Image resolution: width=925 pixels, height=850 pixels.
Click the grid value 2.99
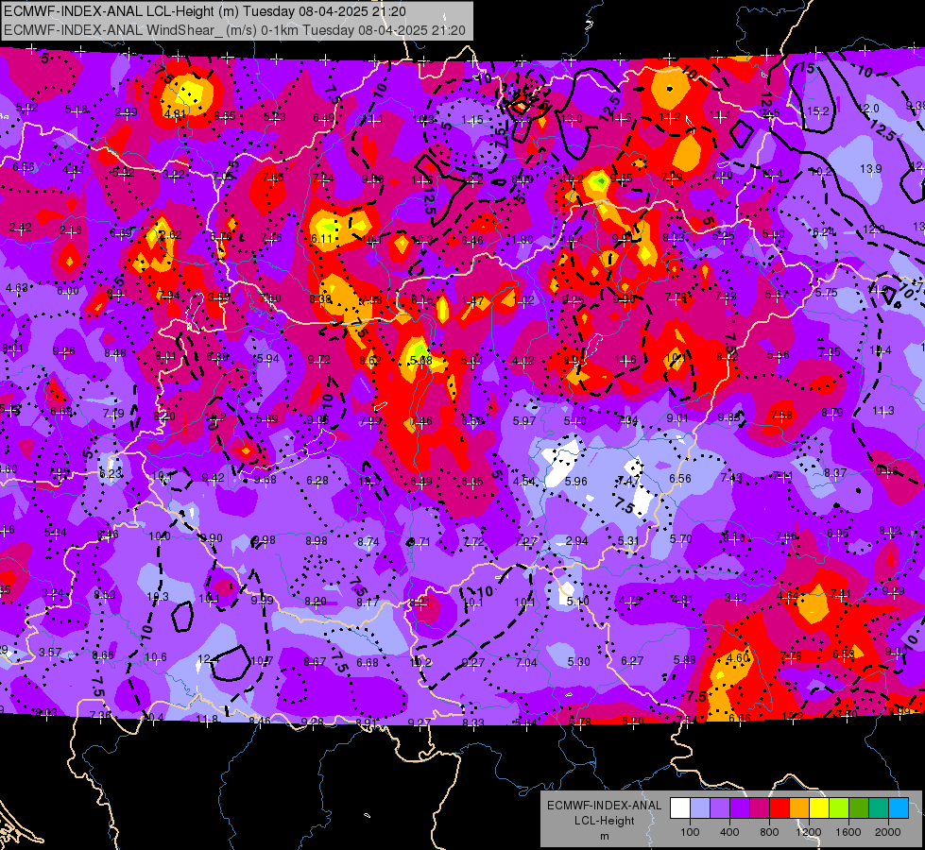(x=126, y=112)
